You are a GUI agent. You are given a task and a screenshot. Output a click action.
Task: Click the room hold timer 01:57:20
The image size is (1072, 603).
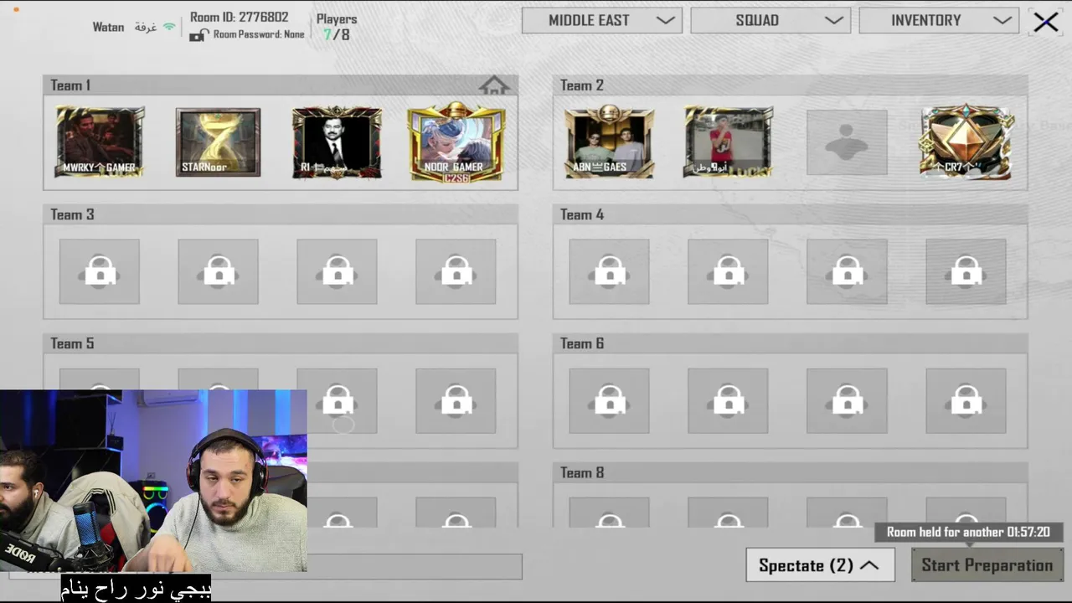tap(1028, 532)
